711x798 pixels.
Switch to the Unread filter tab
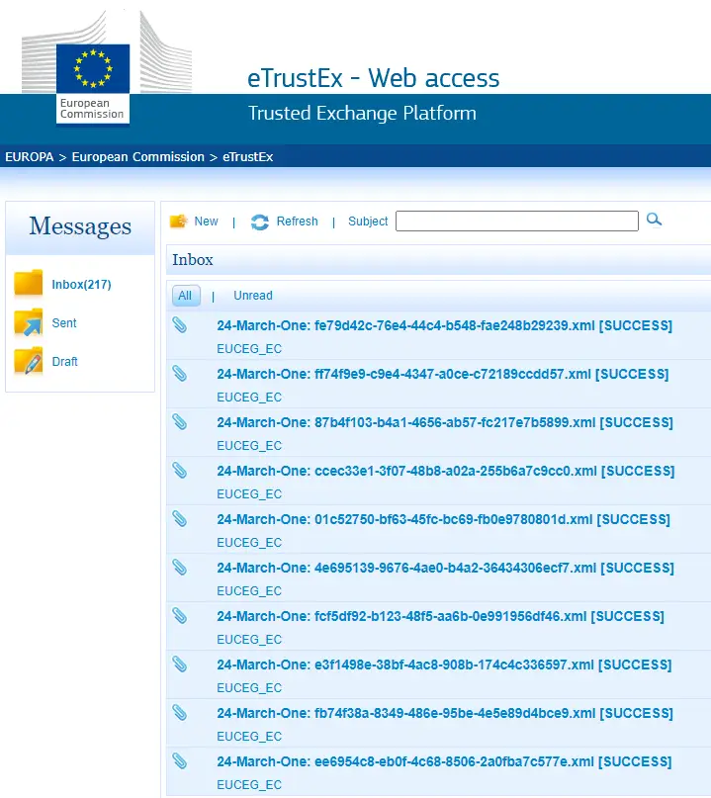[x=253, y=296]
